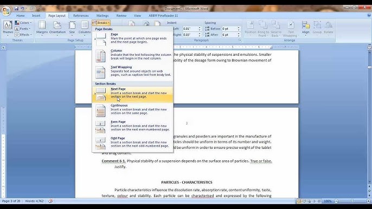This screenshot has height=209, width=372.
Task: Collapse the Breaks dropdown button
Action: (101, 23)
